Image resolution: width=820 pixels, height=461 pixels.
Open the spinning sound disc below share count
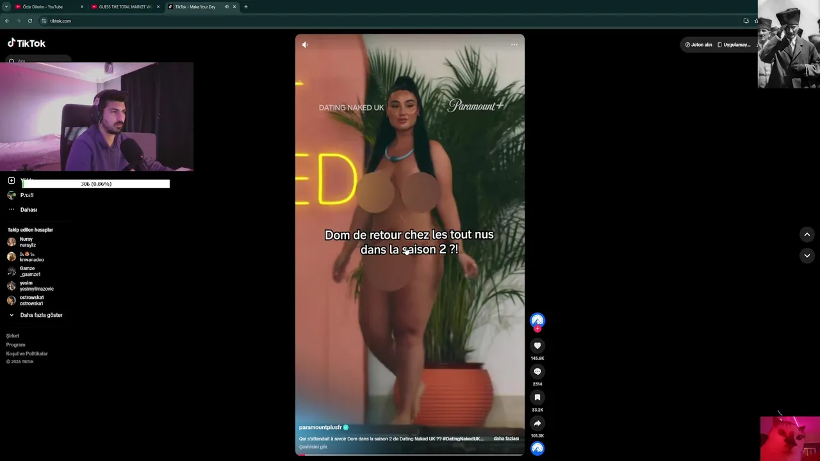537,449
